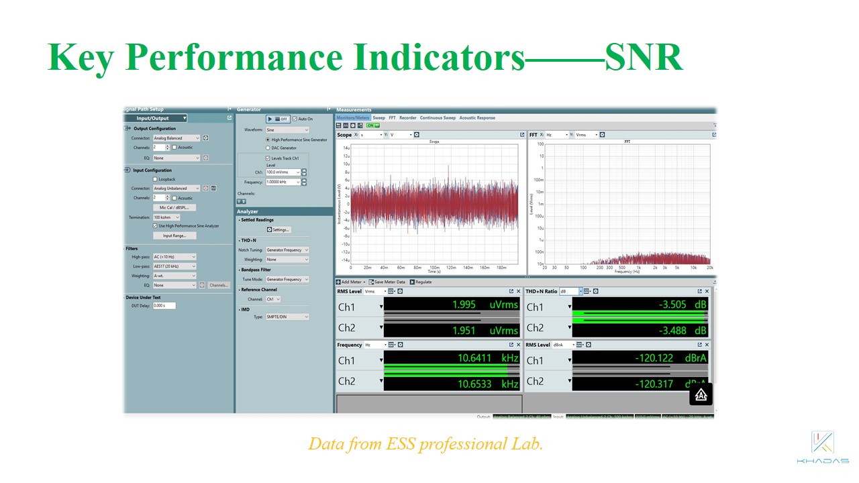The width and height of the screenshot is (859, 483).
Task: Pop out the Scope graph
Action: point(522,135)
